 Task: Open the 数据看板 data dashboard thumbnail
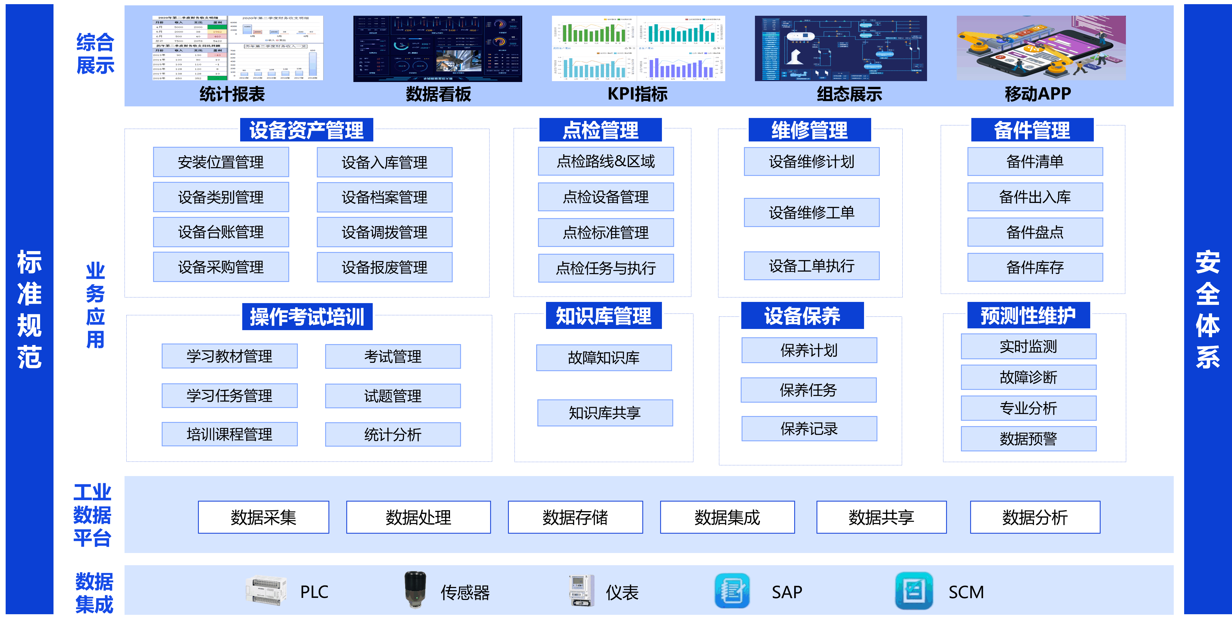click(x=438, y=48)
